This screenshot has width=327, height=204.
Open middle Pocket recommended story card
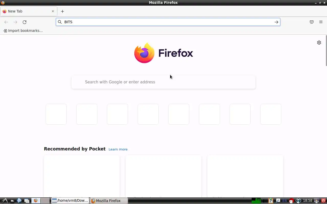pyautogui.click(x=163, y=176)
